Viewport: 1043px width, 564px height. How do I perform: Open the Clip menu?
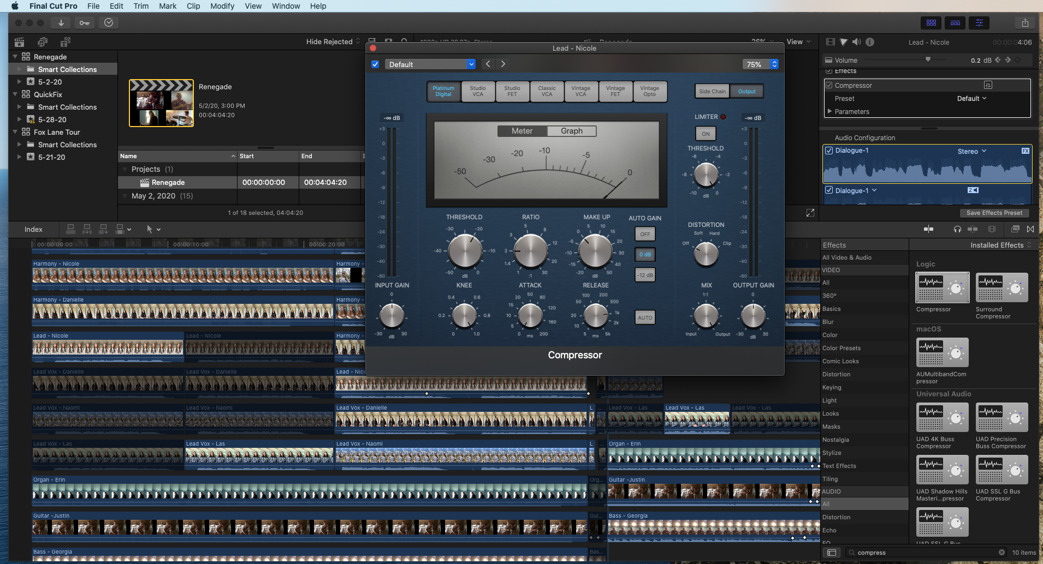coord(193,6)
